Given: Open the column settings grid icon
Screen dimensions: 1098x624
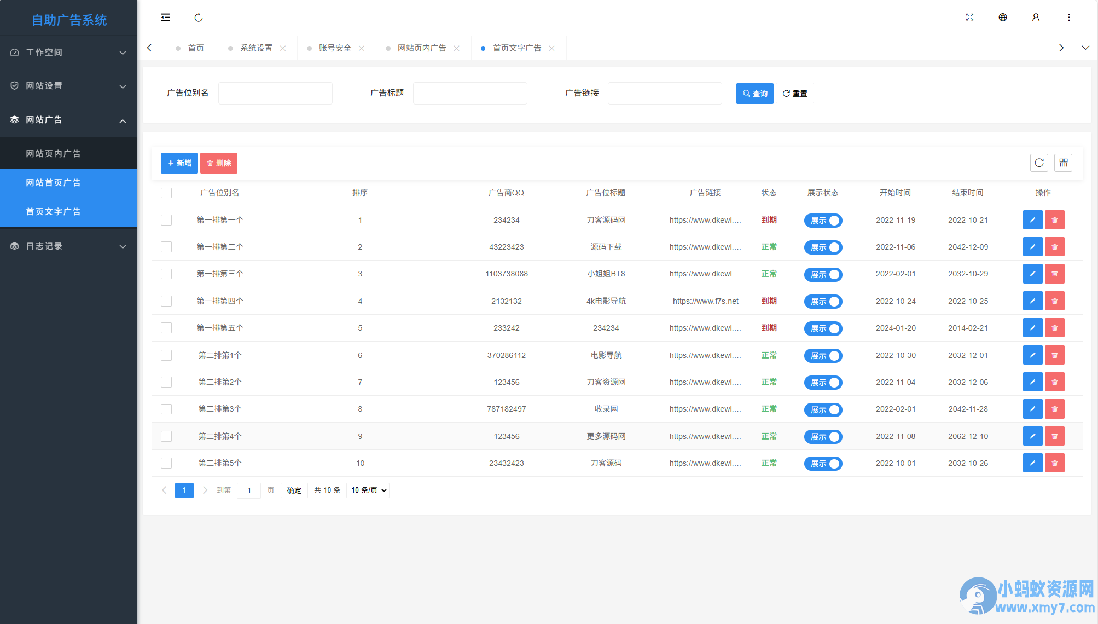Looking at the screenshot, I should tap(1063, 163).
